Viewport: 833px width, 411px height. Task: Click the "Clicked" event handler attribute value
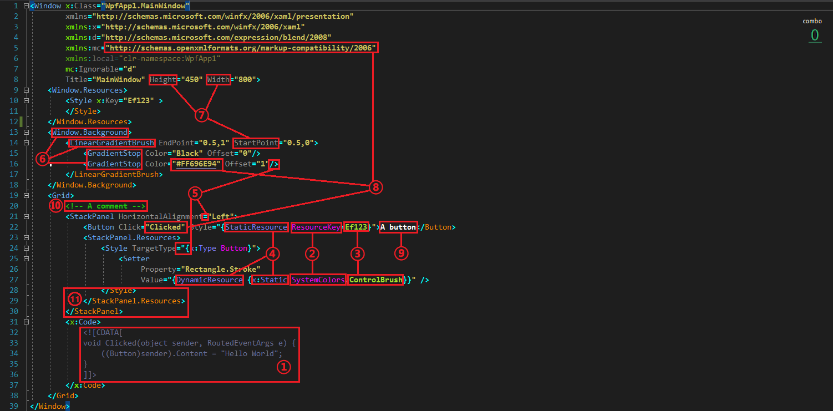click(x=165, y=227)
